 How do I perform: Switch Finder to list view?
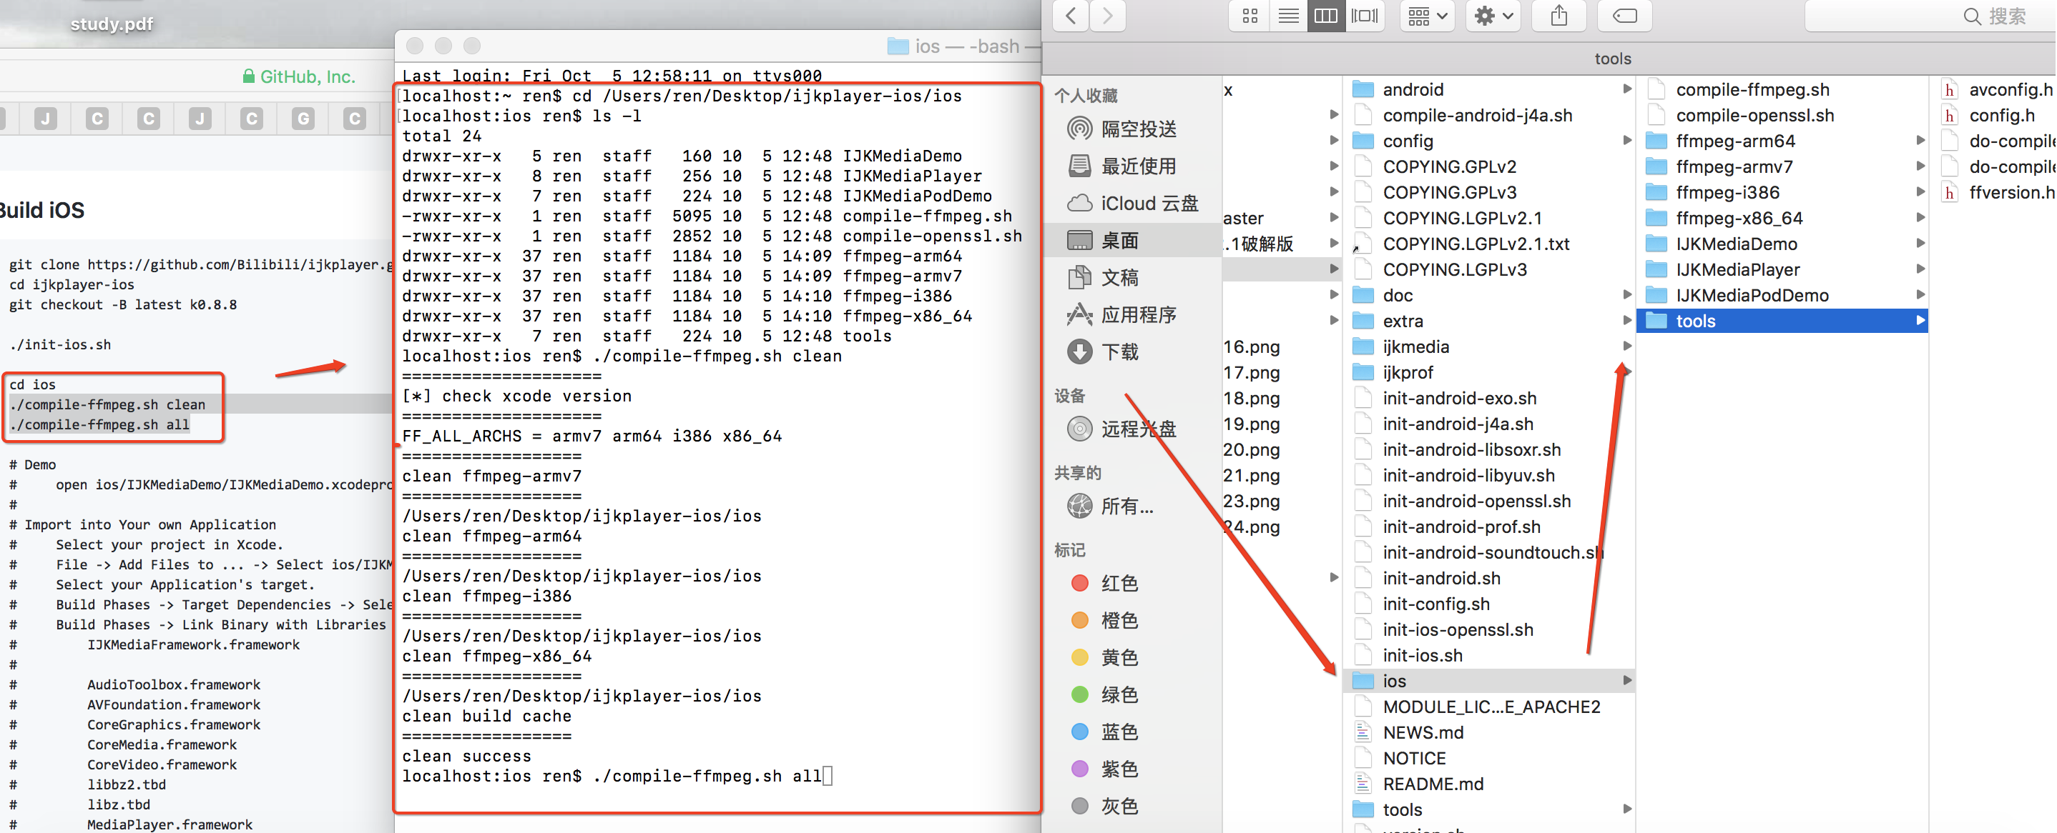coord(1288,16)
